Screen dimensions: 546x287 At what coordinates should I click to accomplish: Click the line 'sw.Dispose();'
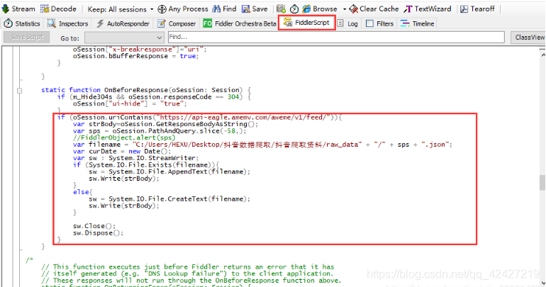(98, 233)
